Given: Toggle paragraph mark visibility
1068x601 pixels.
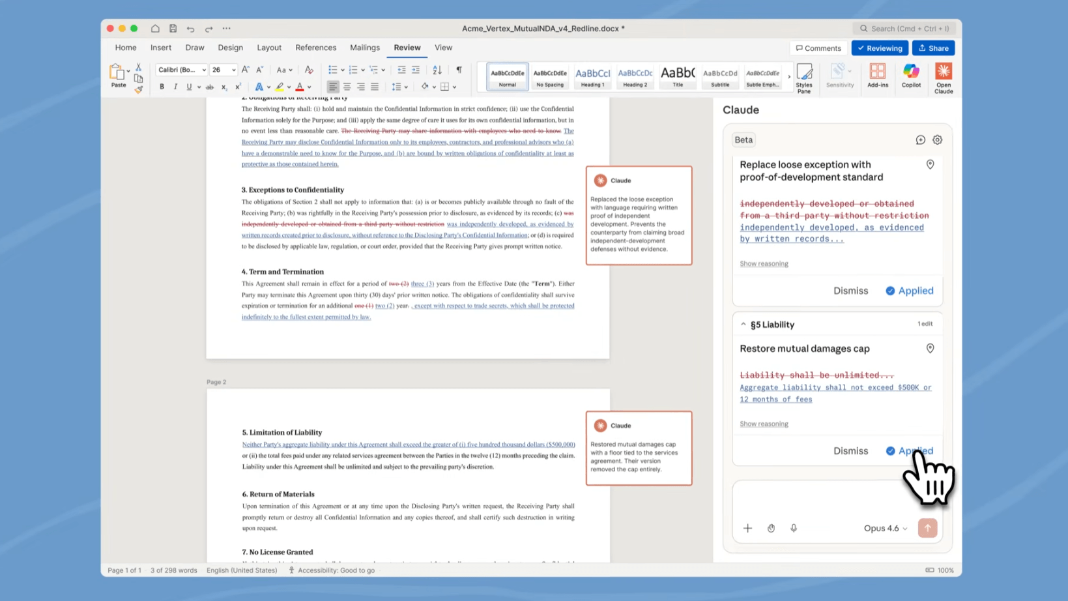Looking at the screenshot, I should pos(459,69).
